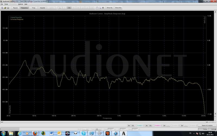This screenshot has width=217, height=136.
Task: Select the pan move tool
Action: [103, 8]
